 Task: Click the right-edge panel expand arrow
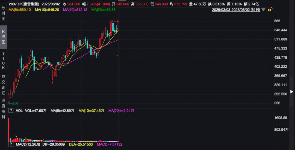tap(292, 92)
